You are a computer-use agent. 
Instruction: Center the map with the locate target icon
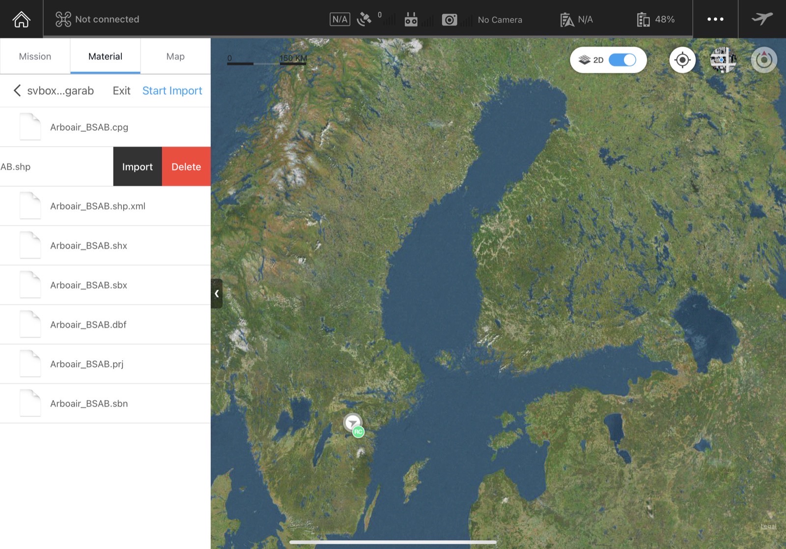[682, 60]
